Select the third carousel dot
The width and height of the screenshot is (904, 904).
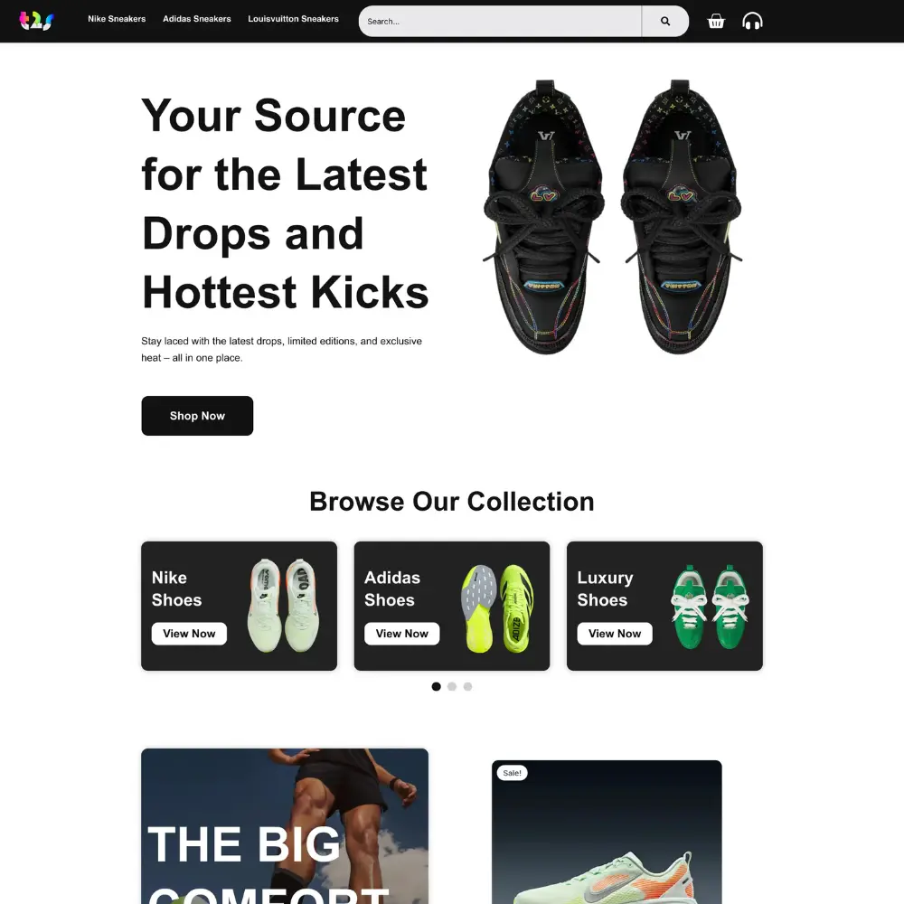tap(467, 687)
